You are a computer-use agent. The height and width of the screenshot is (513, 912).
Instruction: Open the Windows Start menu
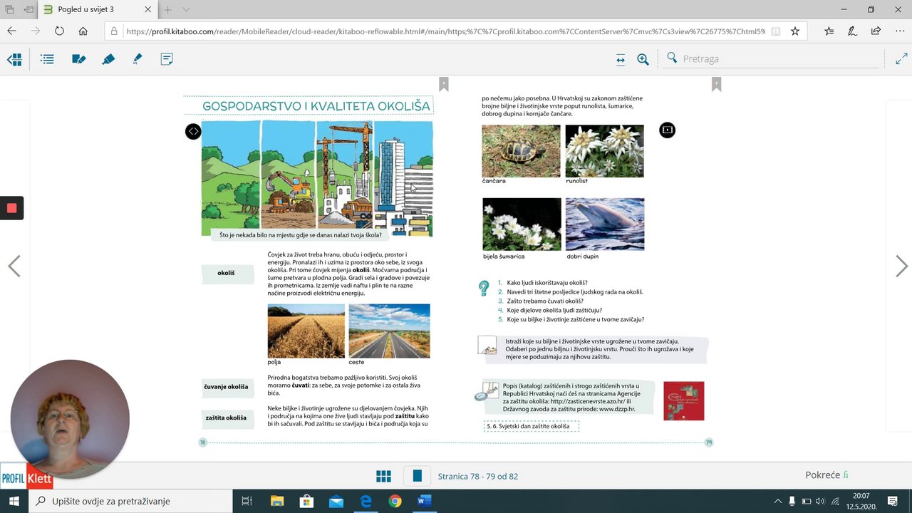point(14,501)
